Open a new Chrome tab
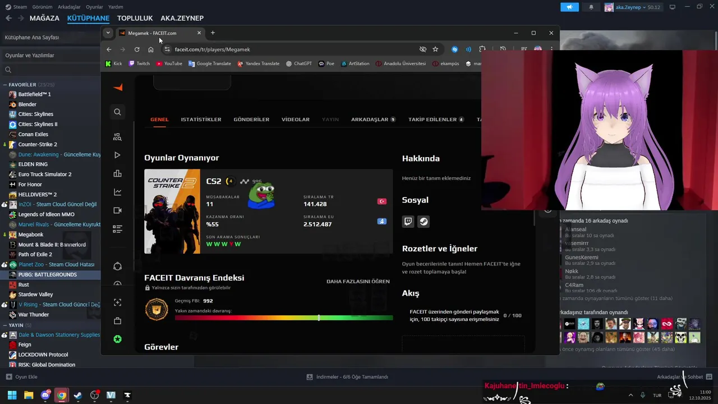718x404 pixels. (x=213, y=33)
